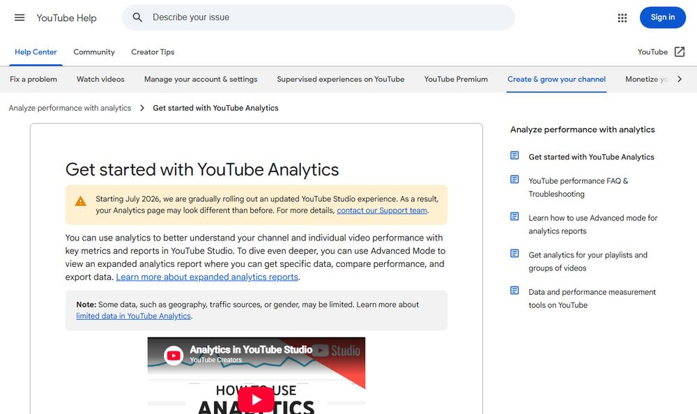Click the breadcrumb chevron separator

click(141, 108)
